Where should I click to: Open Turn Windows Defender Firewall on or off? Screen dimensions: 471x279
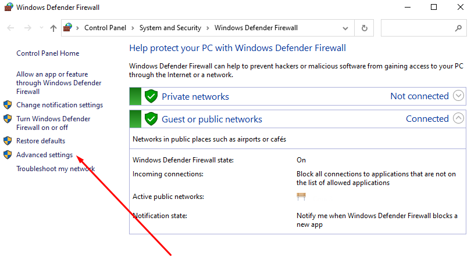[53, 123]
